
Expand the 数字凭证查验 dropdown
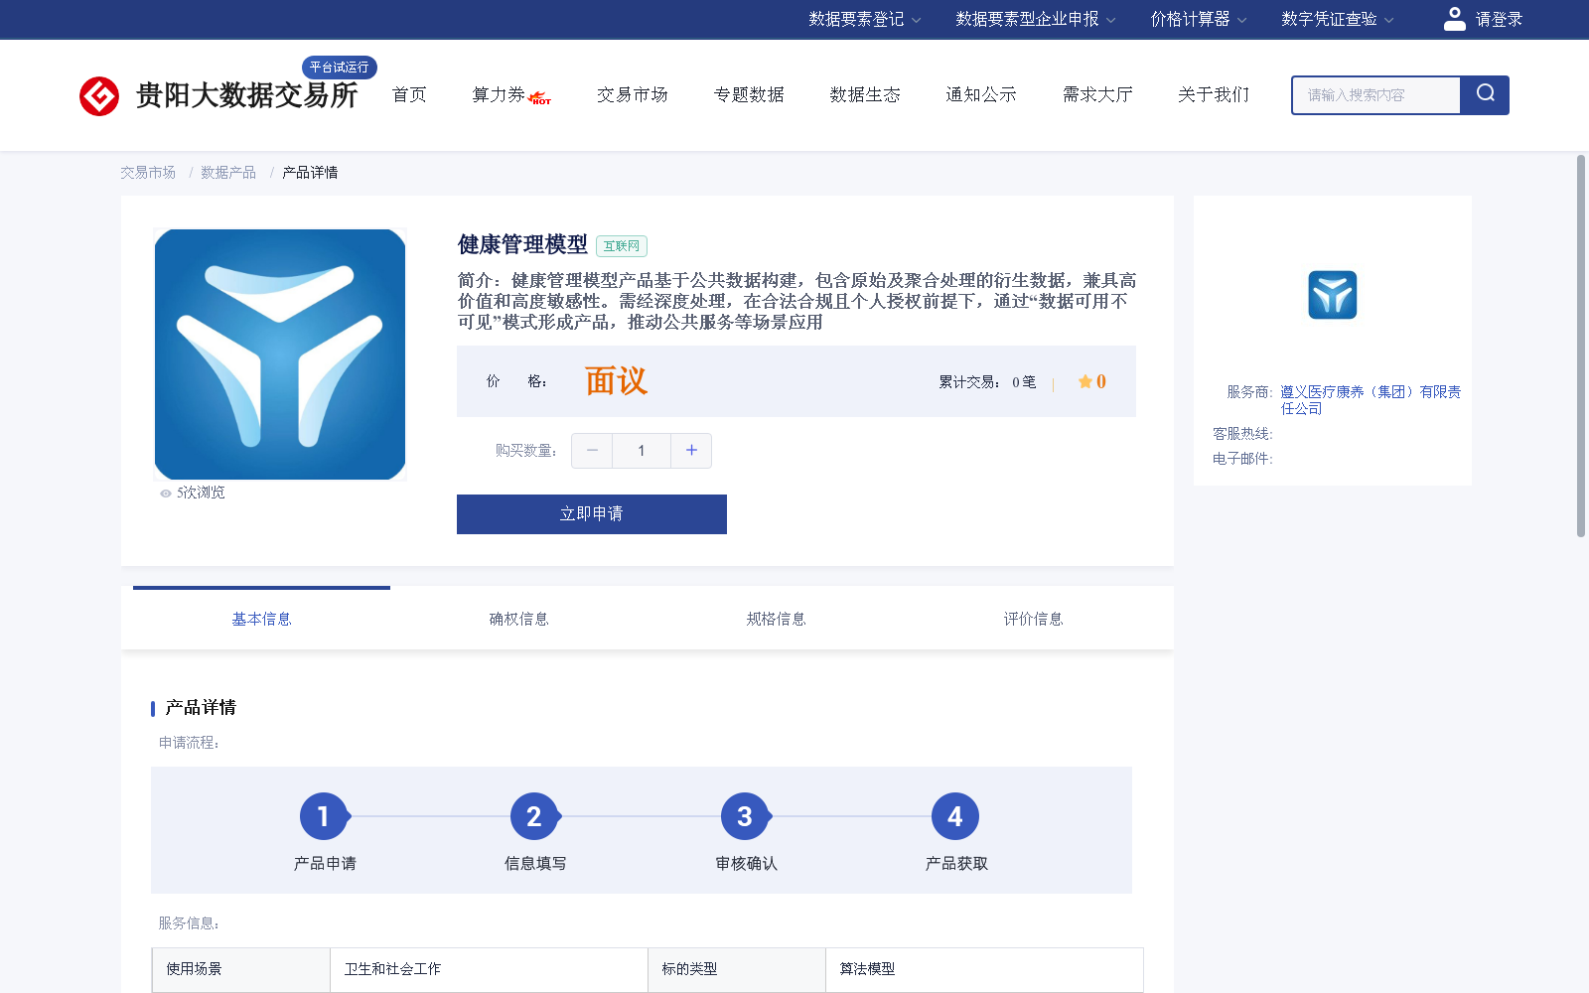point(1338,19)
